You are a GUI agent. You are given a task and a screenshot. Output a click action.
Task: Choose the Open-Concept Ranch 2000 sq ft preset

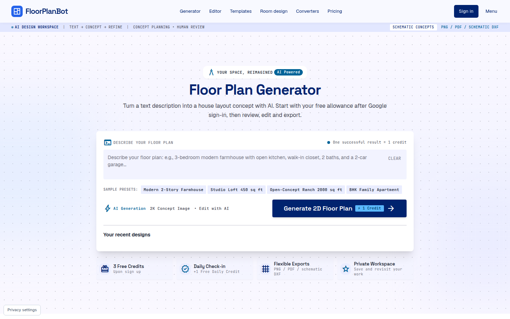click(x=306, y=190)
